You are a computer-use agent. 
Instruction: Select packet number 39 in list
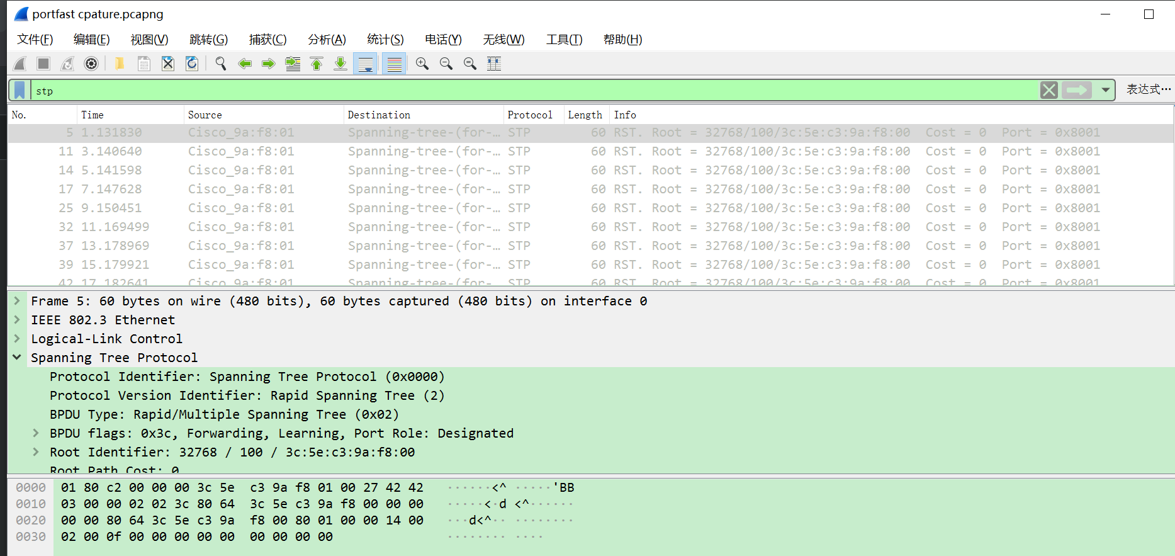pos(590,264)
